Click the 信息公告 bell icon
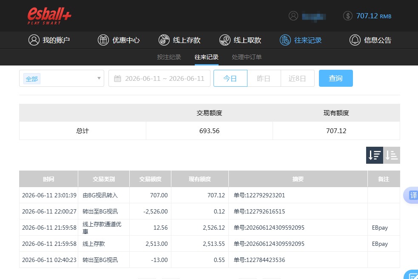 [x=355, y=40]
